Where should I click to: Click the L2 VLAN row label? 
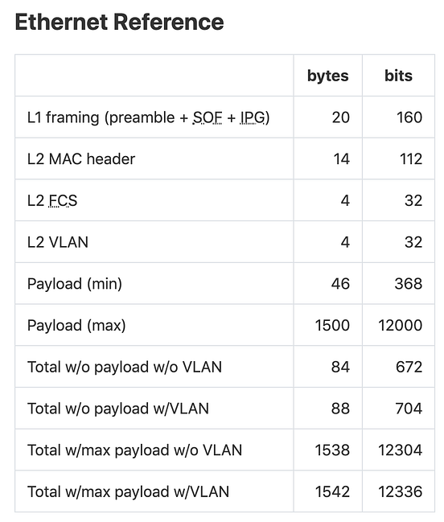coord(58,242)
